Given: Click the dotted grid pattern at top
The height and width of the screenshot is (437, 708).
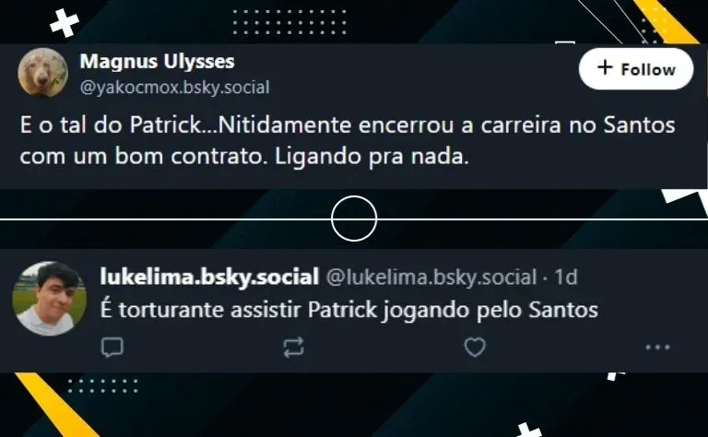Looking at the screenshot, I should pos(289,22).
